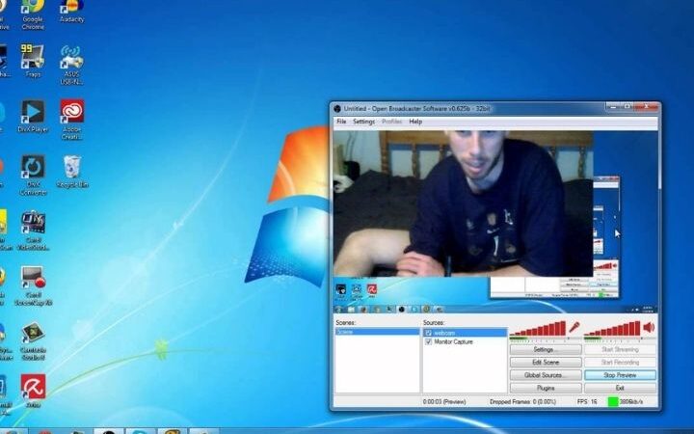Select the DivX Converter shortcut
The image size is (694, 434).
point(33,175)
